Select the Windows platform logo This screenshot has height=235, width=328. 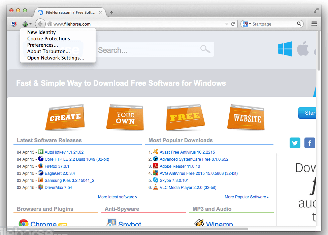(x=285, y=49)
